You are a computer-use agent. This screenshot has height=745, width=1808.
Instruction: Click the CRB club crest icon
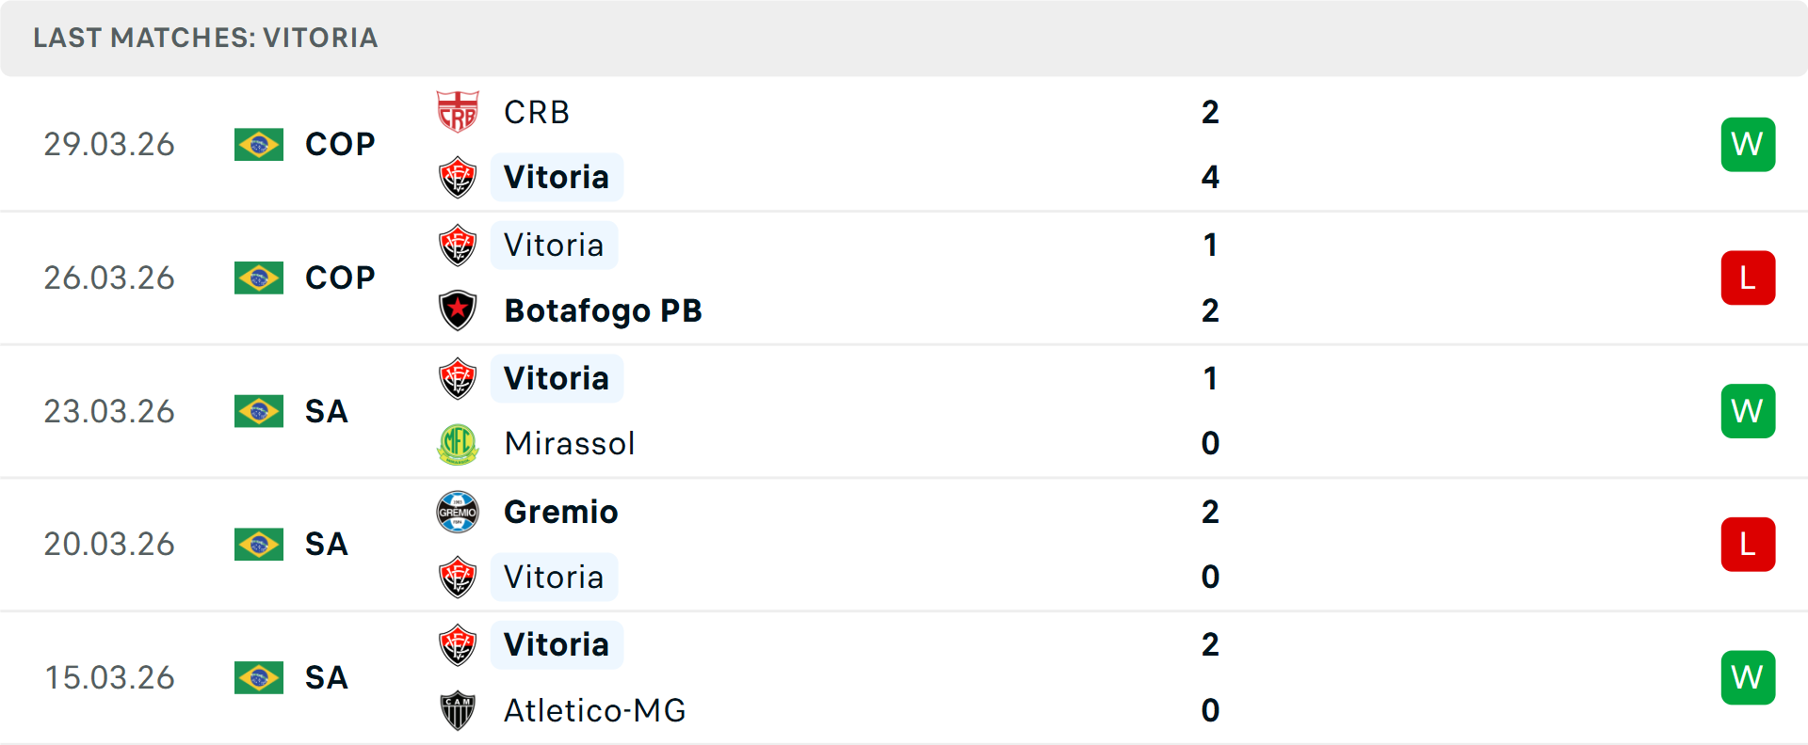(458, 112)
